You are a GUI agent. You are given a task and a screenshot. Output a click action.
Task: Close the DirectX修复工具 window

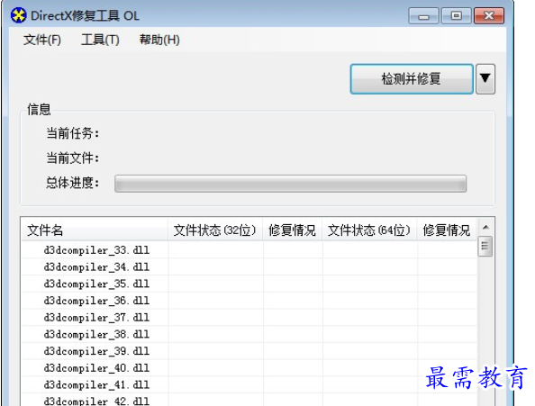[489, 15]
